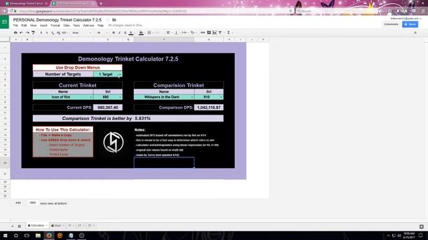
Task: Redo action using the toolbar arrow
Action: [27, 33]
